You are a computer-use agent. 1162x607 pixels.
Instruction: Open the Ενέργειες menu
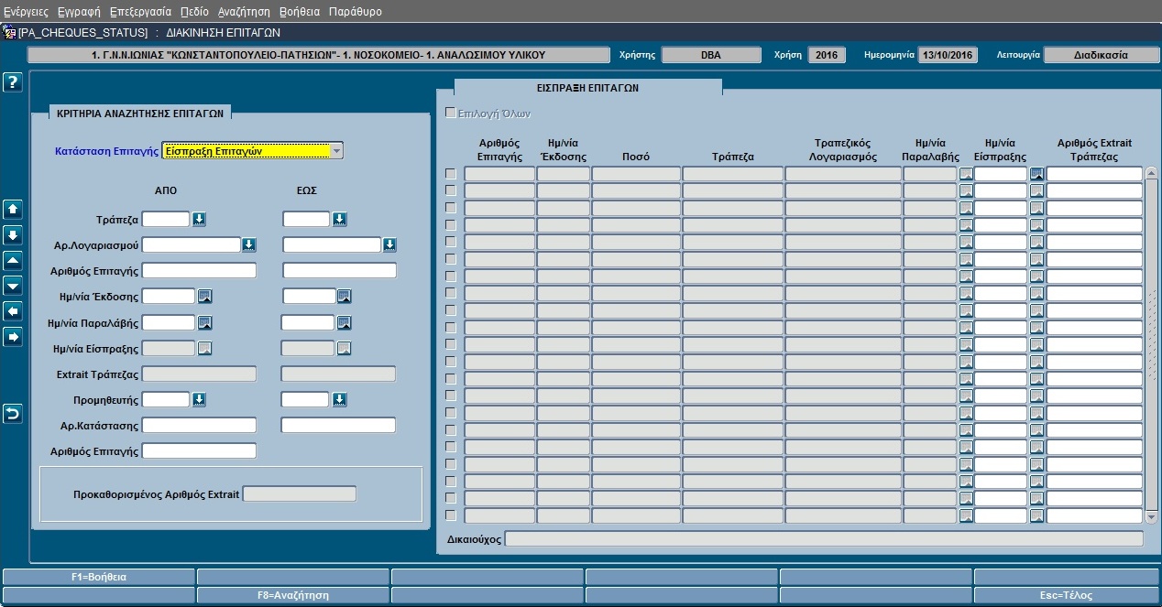tap(26, 12)
